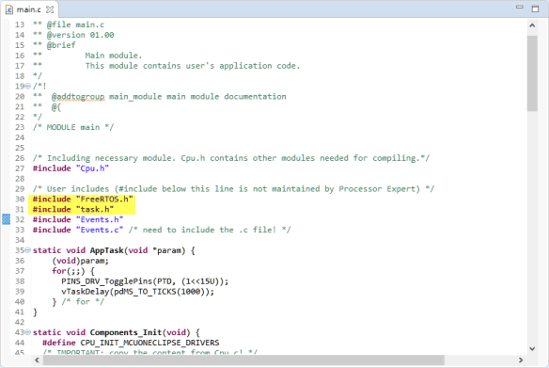
Task: Click the highlighted '#include "FreeRTOS.h"' line
Action: tap(83, 200)
